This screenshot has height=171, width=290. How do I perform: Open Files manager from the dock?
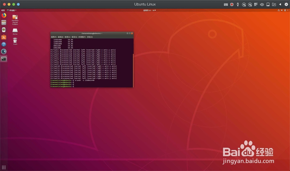[x=4, y=23]
